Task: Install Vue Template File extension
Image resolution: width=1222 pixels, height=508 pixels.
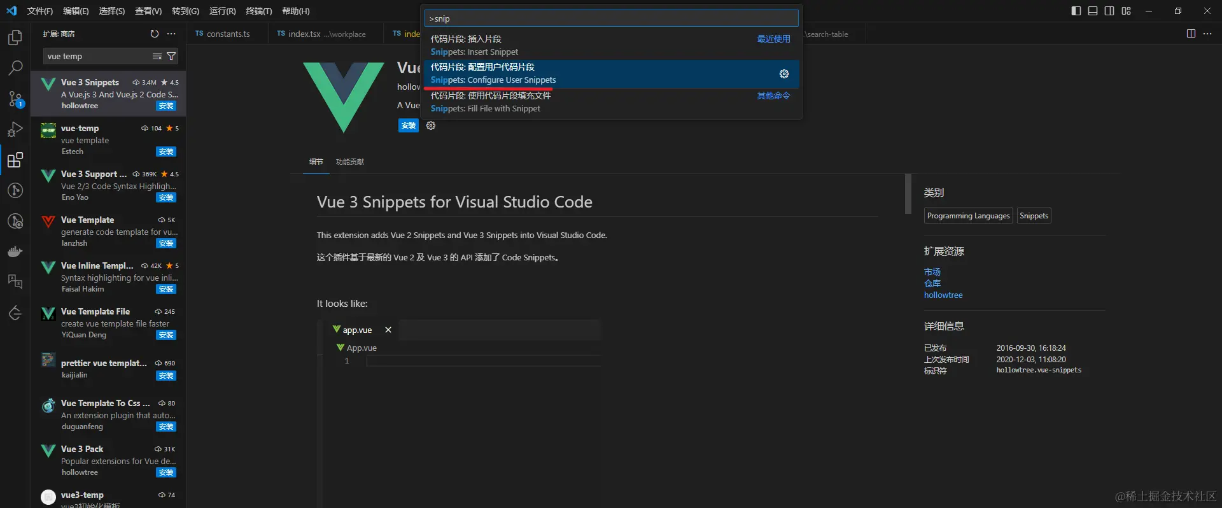Action: 166,335
